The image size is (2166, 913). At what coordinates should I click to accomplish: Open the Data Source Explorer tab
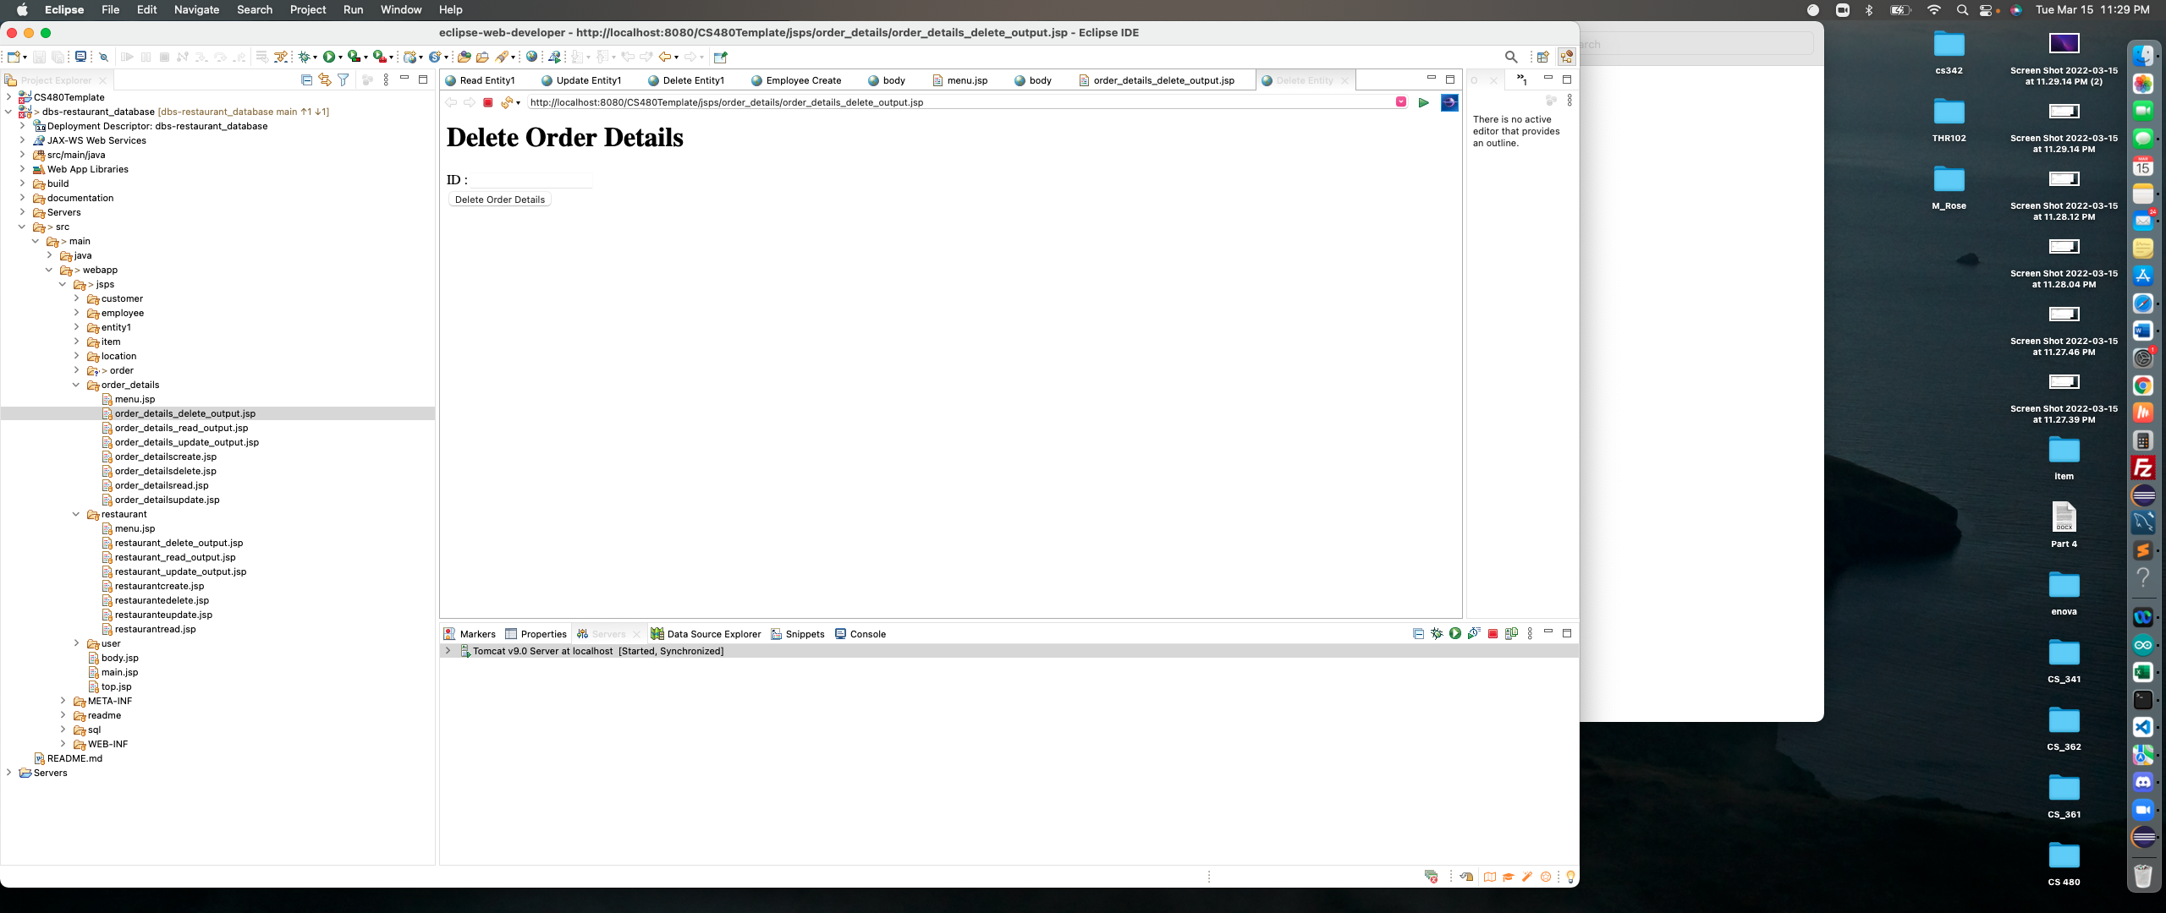click(706, 634)
